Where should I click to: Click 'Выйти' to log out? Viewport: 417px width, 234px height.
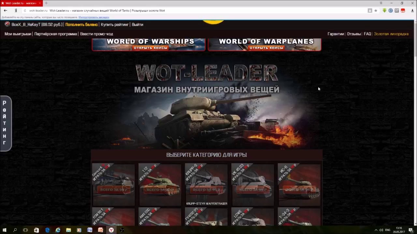pos(137,25)
